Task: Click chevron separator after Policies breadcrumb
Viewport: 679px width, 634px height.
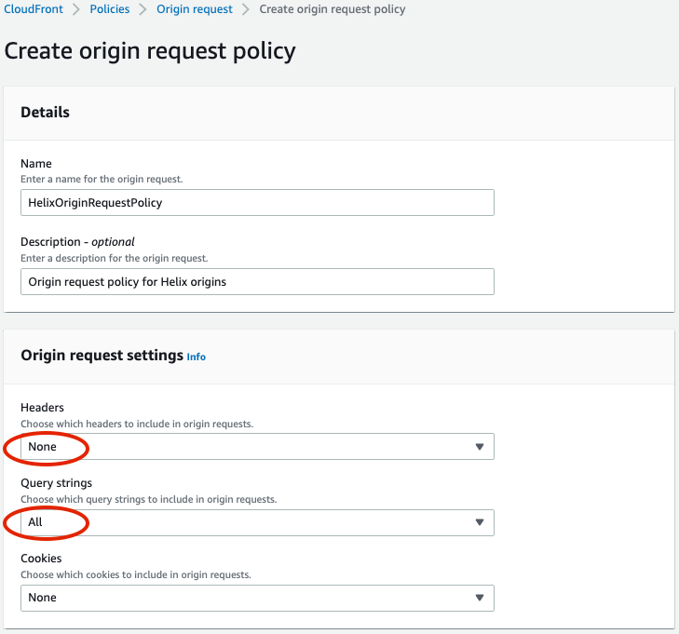Action: pyautogui.click(x=143, y=9)
